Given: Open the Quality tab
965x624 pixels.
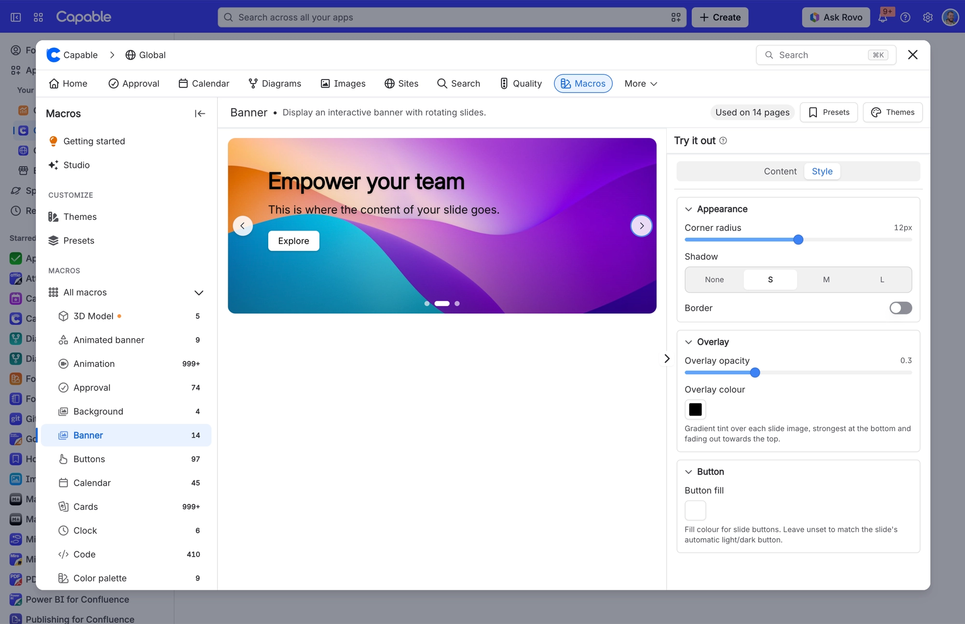Looking at the screenshot, I should pos(521,84).
